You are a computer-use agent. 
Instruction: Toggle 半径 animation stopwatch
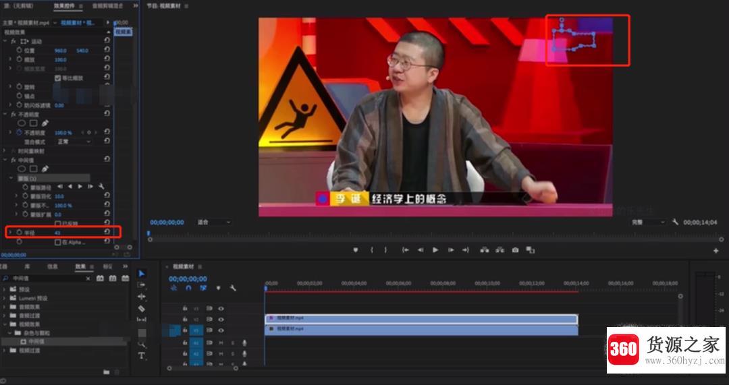click(x=20, y=232)
